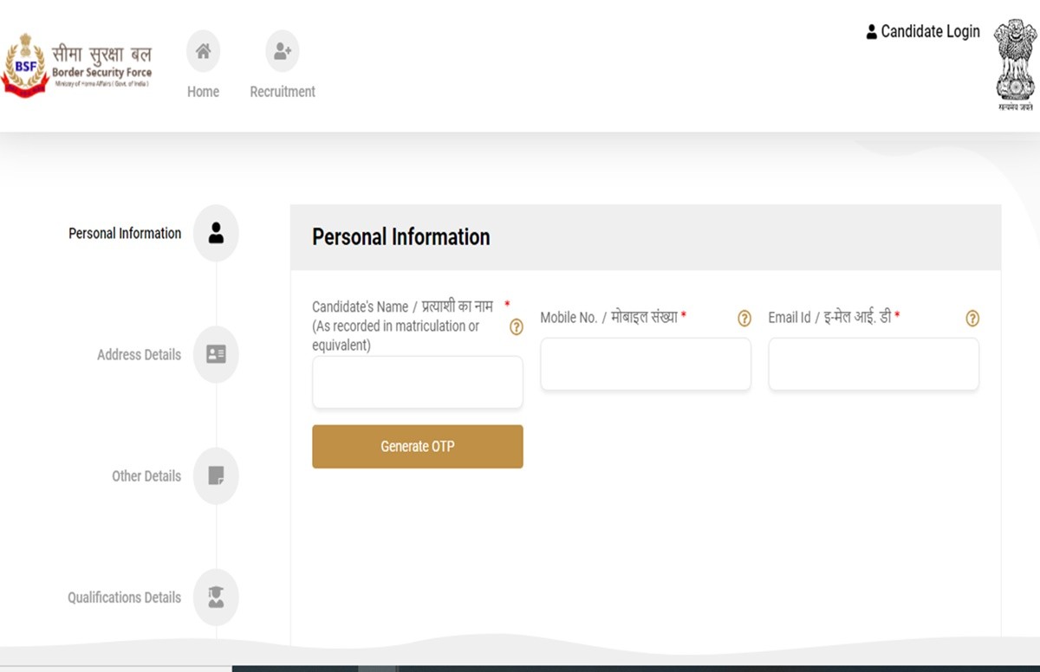Focus the Candidate's Name input field
This screenshot has width=1040, height=672.
(418, 382)
